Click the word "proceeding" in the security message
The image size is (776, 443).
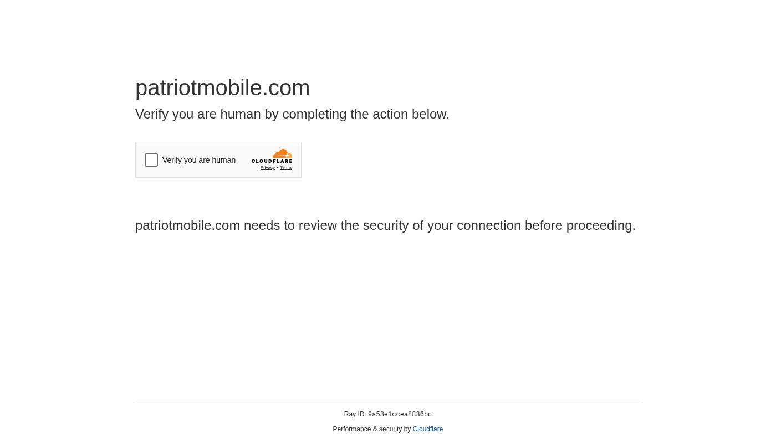(x=600, y=225)
